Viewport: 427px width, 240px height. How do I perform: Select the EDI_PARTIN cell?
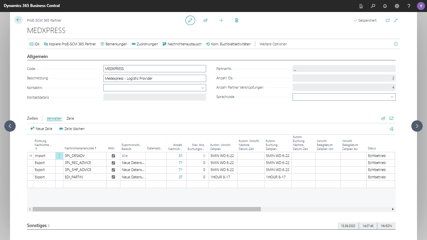pyautogui.click(x=85, y=177)
